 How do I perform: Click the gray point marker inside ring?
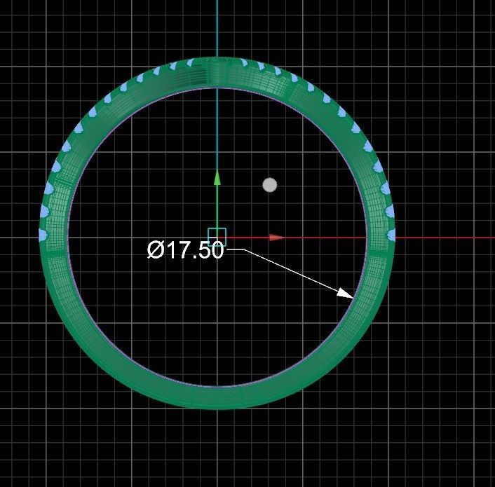[270, 185]
